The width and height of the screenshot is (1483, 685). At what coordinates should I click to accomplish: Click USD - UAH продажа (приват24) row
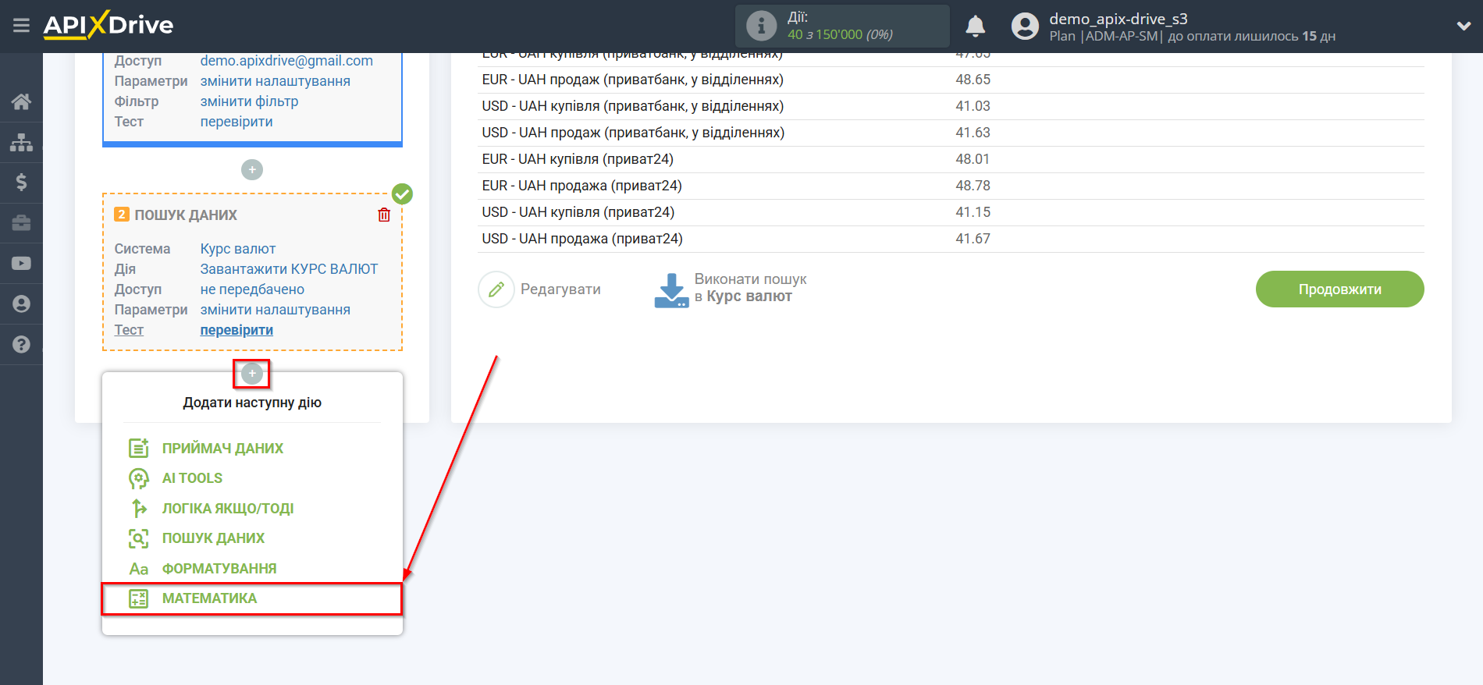pyautogui.click(x=951, y=239)
